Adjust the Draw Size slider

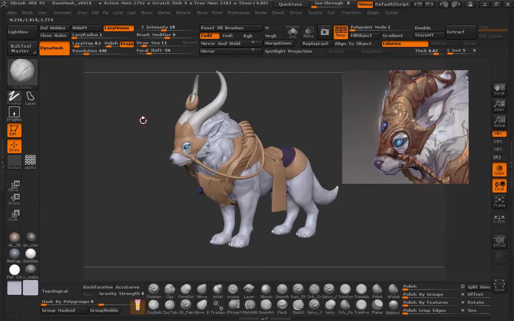pyautogui.click(x=159, y=43)
